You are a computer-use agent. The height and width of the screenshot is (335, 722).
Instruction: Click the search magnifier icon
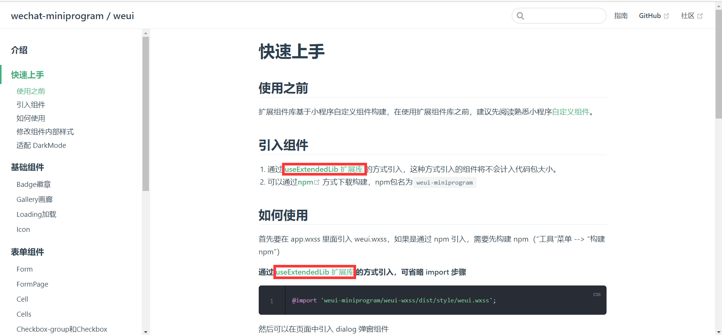[x=520, y=16]
